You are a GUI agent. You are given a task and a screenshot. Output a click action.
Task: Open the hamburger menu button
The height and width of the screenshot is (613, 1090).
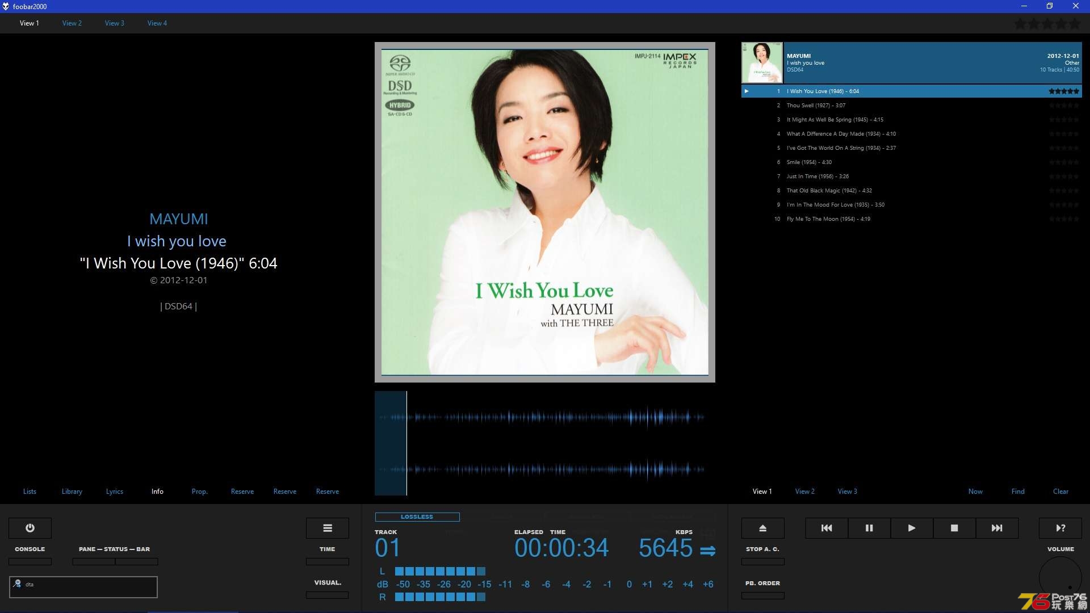point(328,528)
